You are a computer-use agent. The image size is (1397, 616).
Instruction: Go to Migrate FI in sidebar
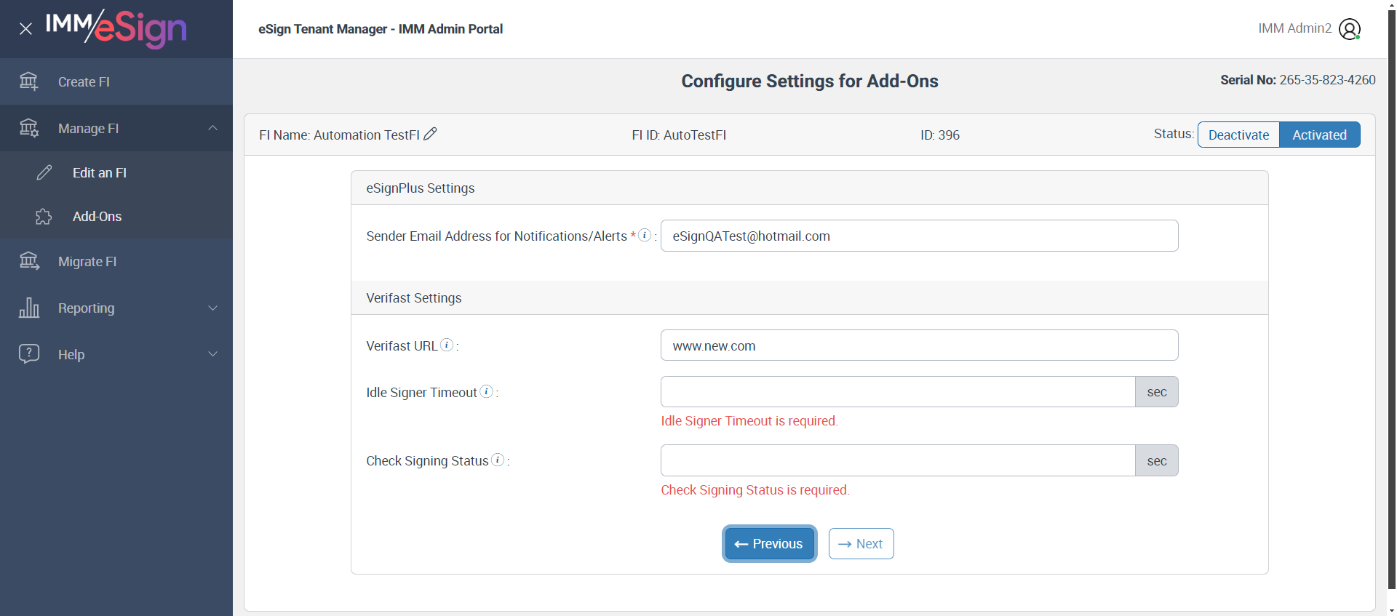click(x=87, y=262)
